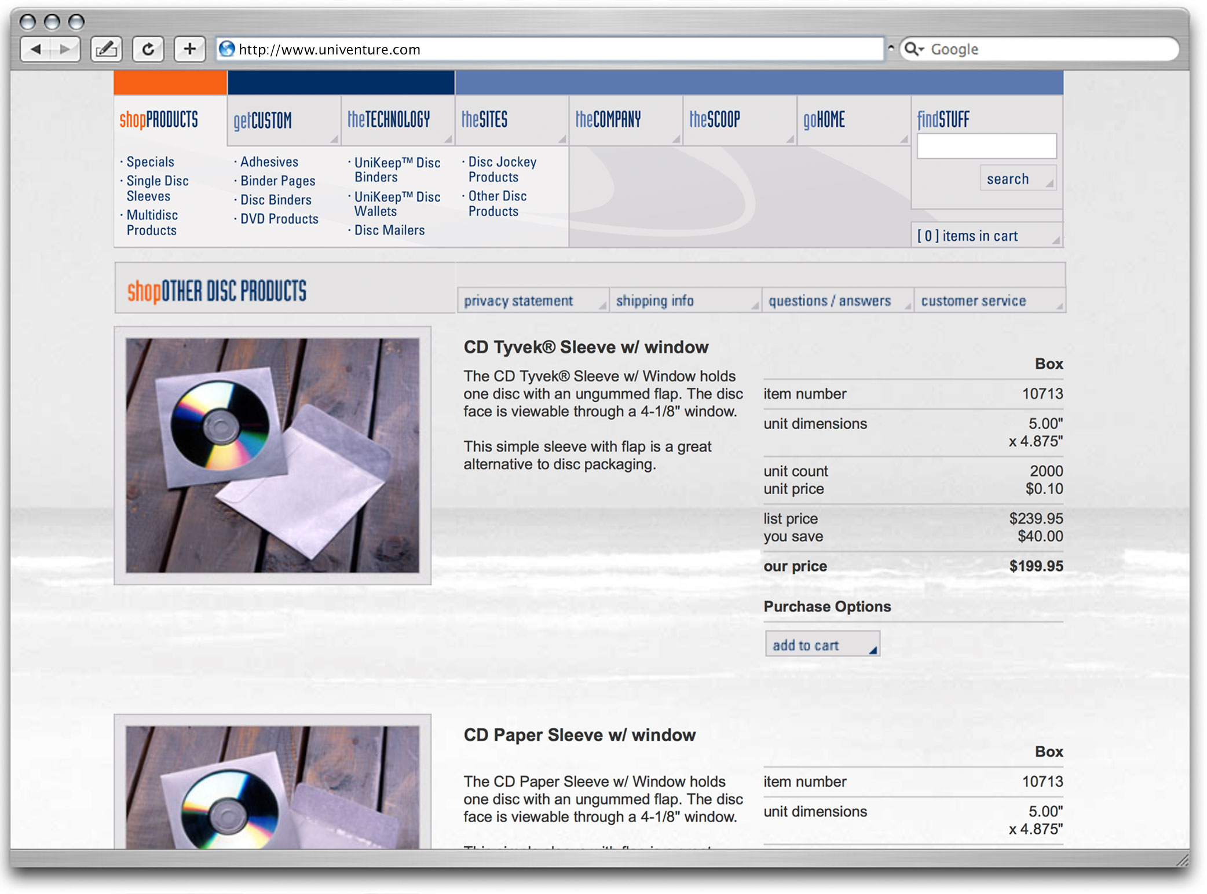
Task: Click the search button under findSTUFF
Action: point(1018,178)
